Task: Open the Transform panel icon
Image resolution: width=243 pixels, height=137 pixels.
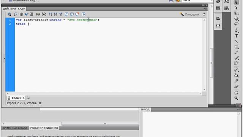Action: (218, 25)
